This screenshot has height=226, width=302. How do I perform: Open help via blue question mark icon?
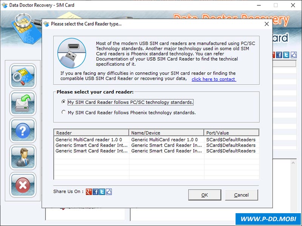[23, 130]
